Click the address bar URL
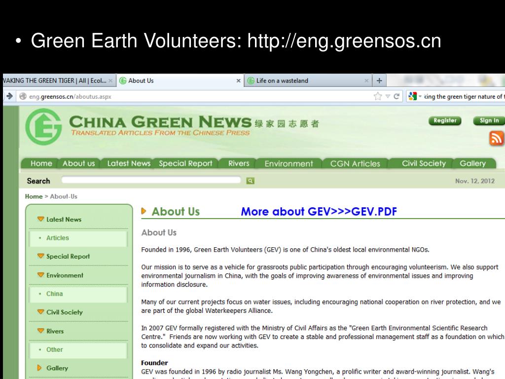 [x=70, y=96]
